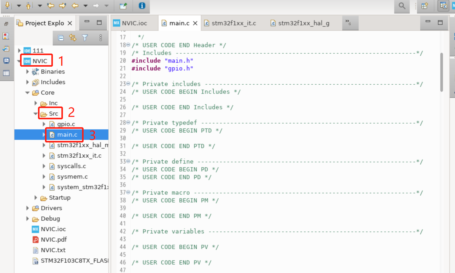Switch to the NVIC.ioc editor tab
The image size is (455, 273).
pos(130,23)
